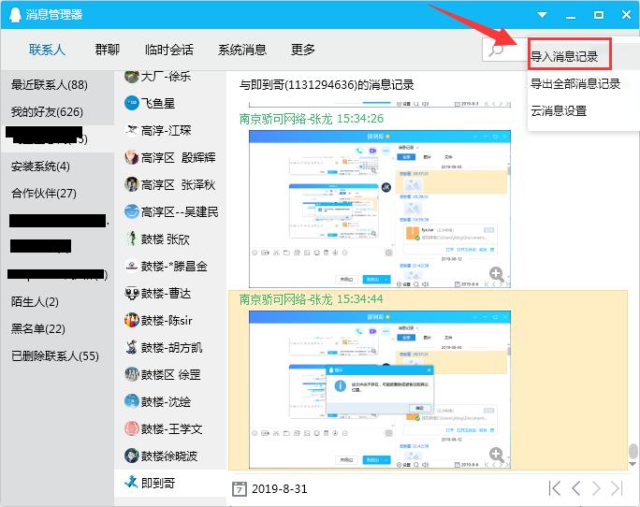
Task: Click avatar of 高淳区--吴建民
Action: [x=131, y=211]
